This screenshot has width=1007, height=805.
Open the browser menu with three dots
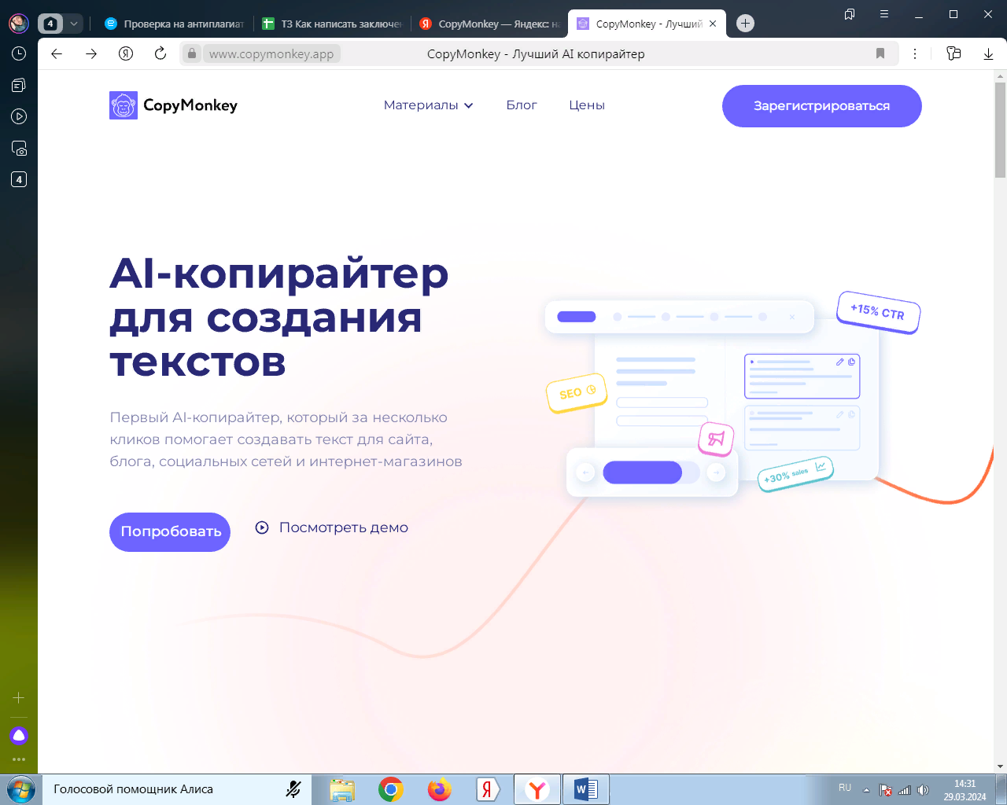(x=915, y=53)
